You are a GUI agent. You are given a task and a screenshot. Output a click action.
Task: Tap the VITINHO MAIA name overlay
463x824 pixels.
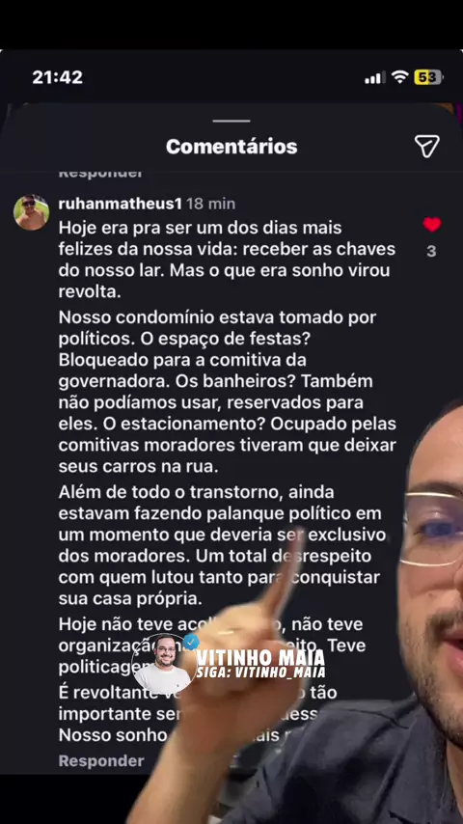coord(260,657)
